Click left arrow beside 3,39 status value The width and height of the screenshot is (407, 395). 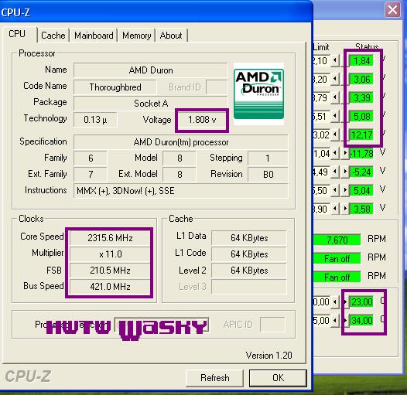pyautogui.click(x=335, y=97)
